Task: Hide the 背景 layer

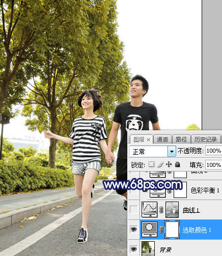Action: (134, 249)
